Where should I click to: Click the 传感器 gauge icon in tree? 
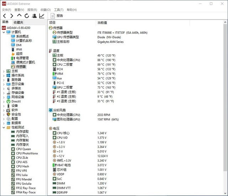point(13,67)
